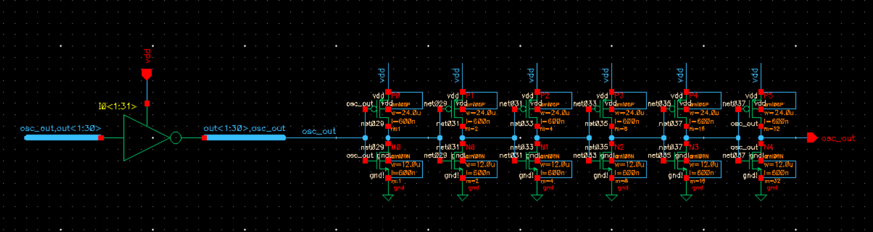Click the blue osc_out wire label after the bus
Image resolution: width=873 pixels, height=232 pixels.
tap(319, 131)
